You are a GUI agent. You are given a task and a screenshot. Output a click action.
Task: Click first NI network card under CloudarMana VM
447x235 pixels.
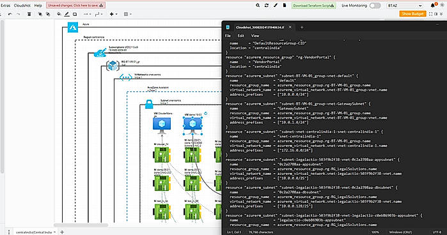click(x=162, y=155)
